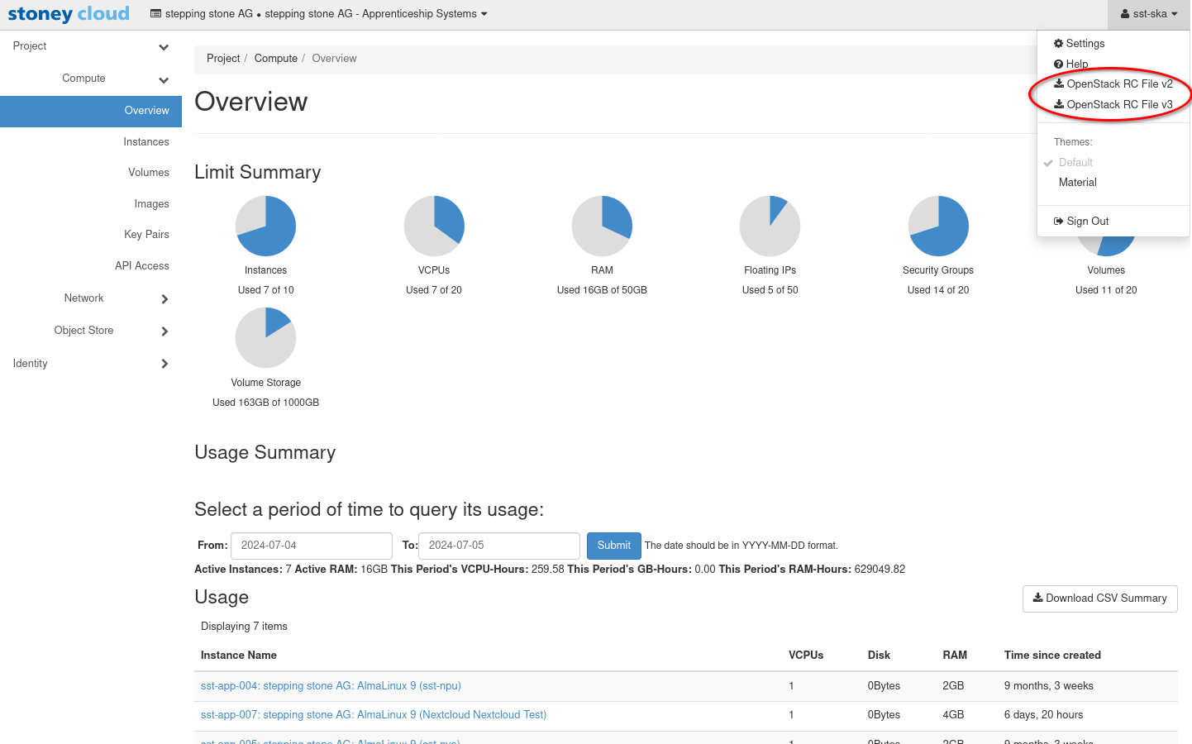Open Instances in the sidebar
This screenshot has height=744, width=1192.
click(145, 142)
